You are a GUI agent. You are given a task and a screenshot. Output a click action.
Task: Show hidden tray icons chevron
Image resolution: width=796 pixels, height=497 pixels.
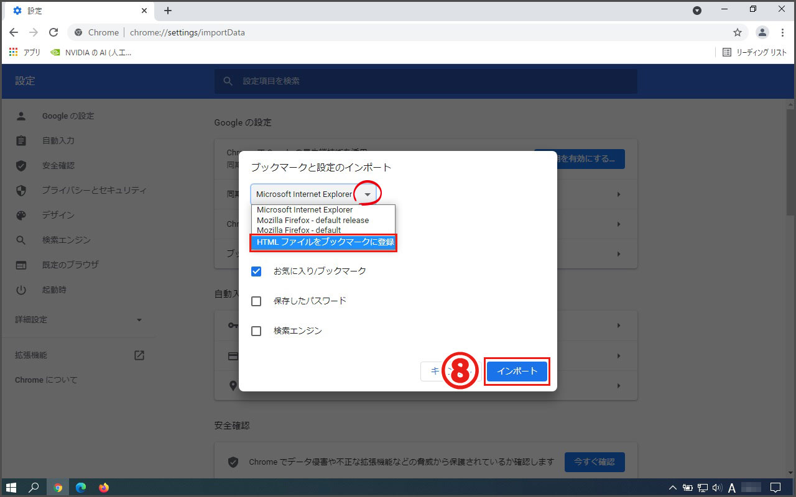pyautogui.click(x=673, y=488)
